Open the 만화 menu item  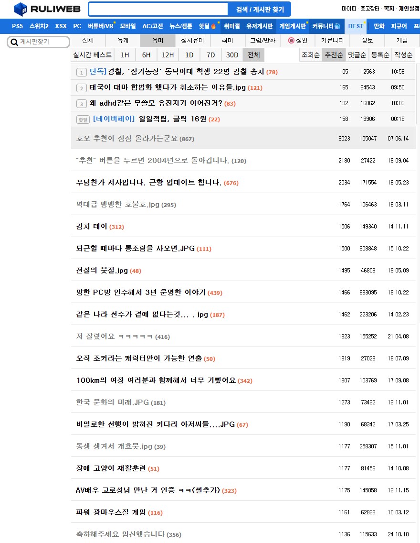click(x=378, y=26)
